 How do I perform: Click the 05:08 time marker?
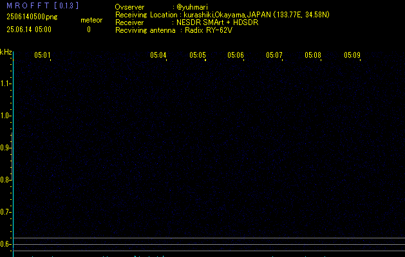point(313,55)
